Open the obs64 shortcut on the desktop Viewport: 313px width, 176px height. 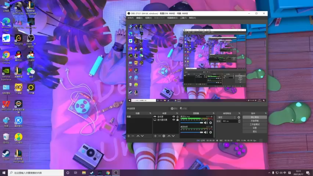tap(31, 41)
